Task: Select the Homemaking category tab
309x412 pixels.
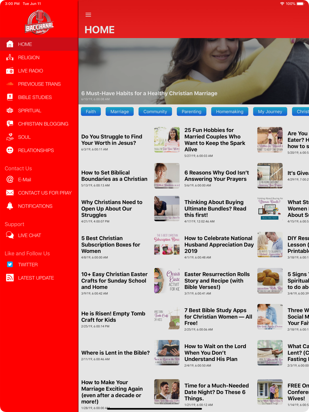Action: click(x=230, y=111)
